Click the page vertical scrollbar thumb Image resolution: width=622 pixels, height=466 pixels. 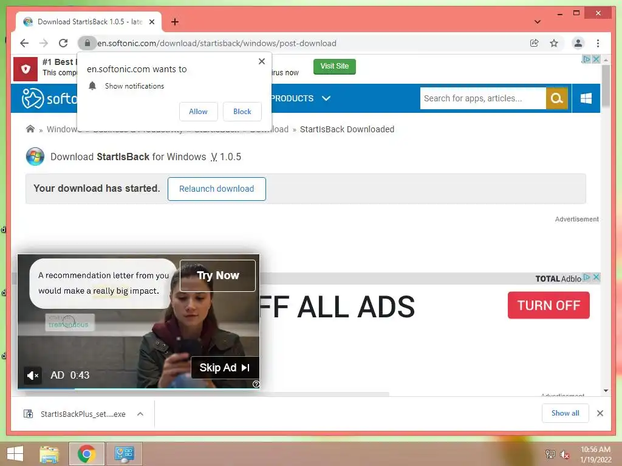click(x=606, y=86)
